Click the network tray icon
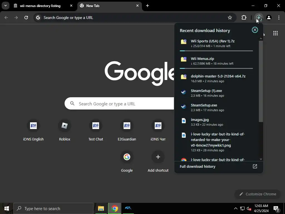 (x=242, y=208)
